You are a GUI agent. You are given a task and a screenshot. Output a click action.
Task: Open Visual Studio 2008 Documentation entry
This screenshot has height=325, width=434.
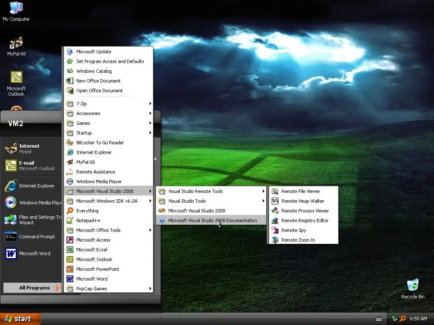[x=211, y=220]
